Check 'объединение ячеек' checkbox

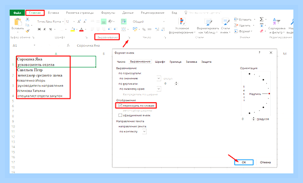point(120,115)
